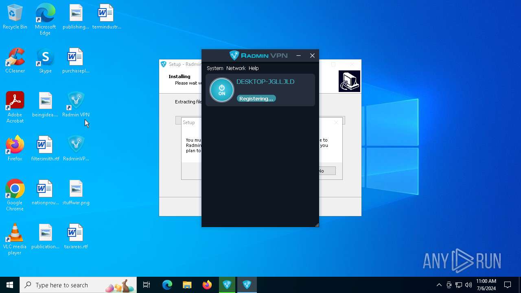
Task: Select taxareas.rtf on desktop
Action: tap(76, 237)
